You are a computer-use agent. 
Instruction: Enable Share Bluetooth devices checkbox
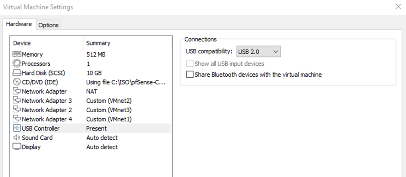(190, 75)
